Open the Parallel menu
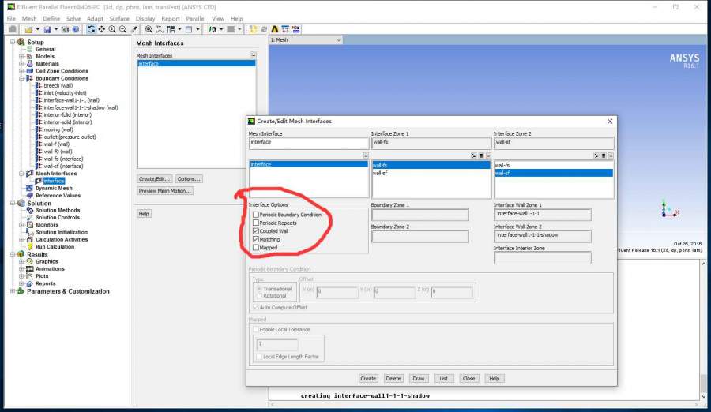The height and width of the screenshot is (412, 711). pos(195,19)
